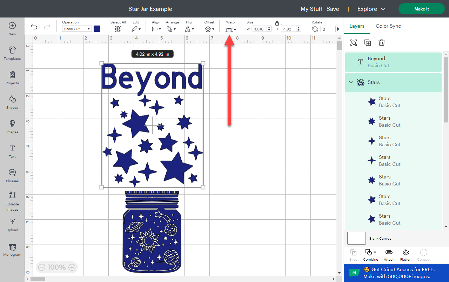Duplicate layers using the duplicate icon
The image size is (449, 282).
[x=368, y=42]
